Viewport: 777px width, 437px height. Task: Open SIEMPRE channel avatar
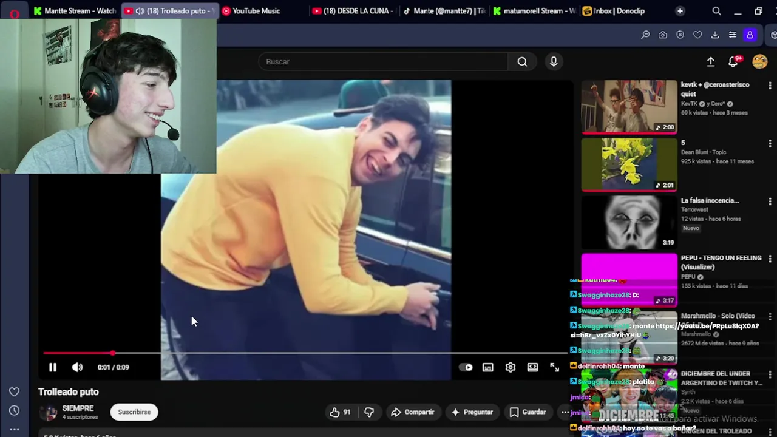coord(48,412)
